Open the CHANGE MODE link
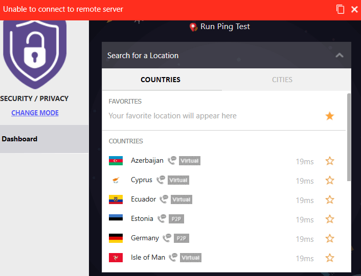The height and width of the screenshot is (276, 361). [x=35, y=113]
